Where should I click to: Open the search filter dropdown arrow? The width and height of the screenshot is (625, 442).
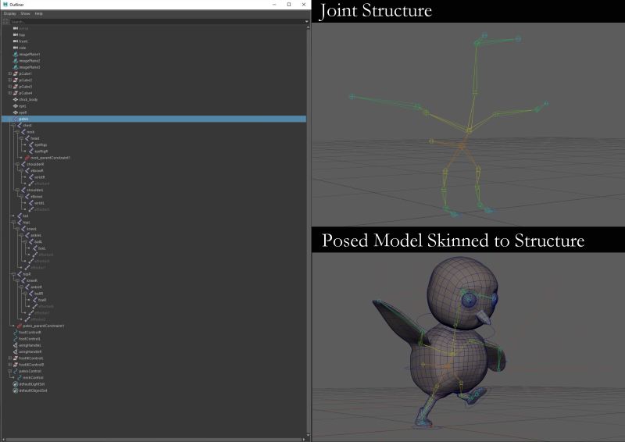tap(306, 22)
